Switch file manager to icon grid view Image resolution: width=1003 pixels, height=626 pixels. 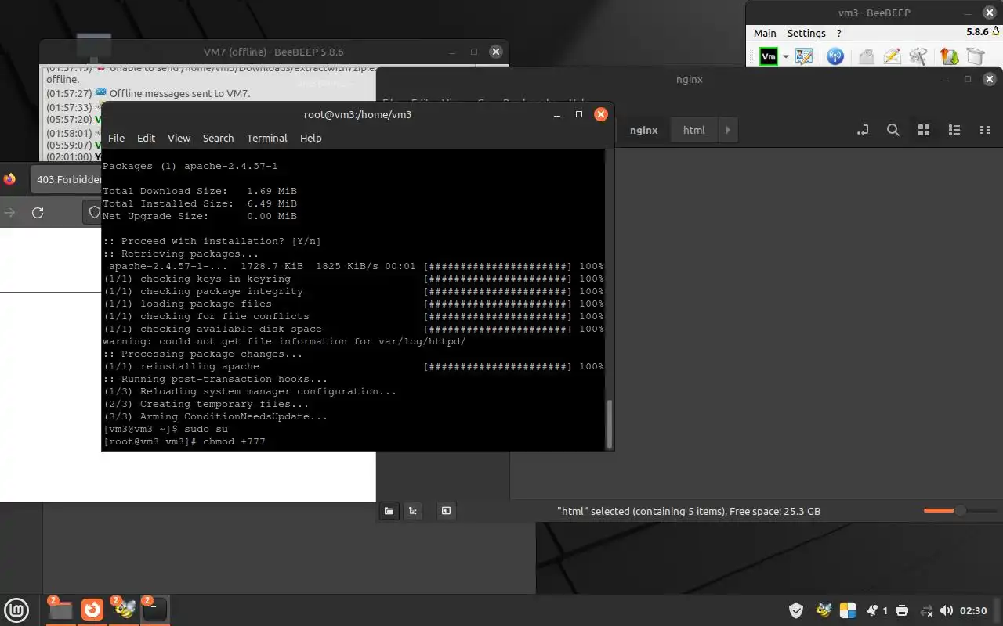point(924,130)
